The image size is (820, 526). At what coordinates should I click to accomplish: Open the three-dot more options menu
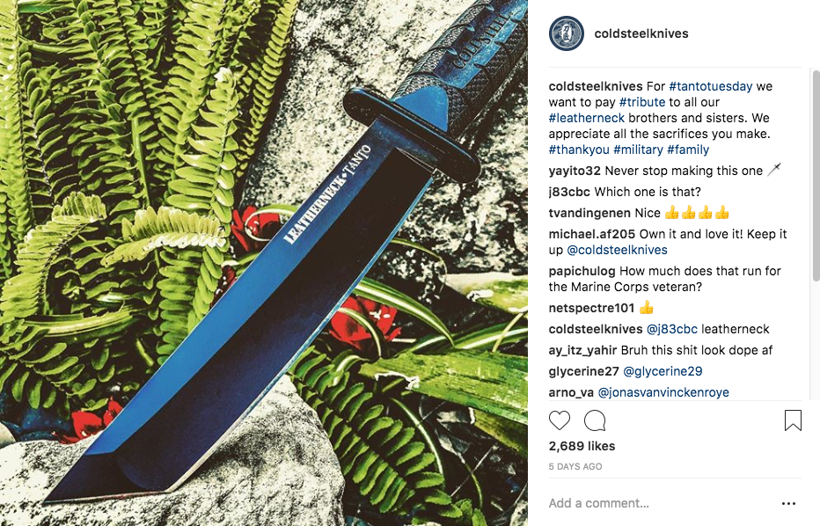pos(788,503)
